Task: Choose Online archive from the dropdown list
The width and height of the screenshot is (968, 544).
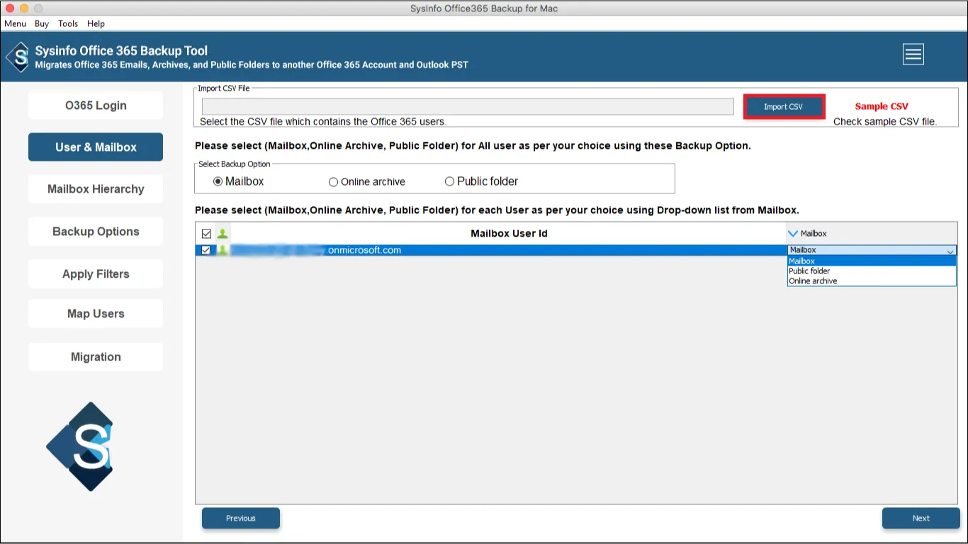Action: 872,281
